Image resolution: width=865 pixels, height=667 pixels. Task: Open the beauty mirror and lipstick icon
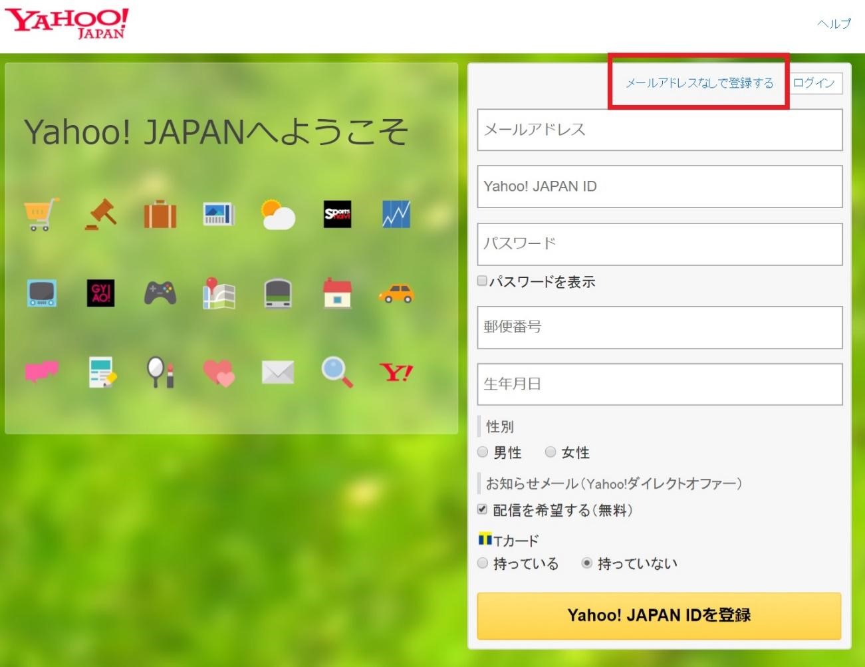[160, 372]
